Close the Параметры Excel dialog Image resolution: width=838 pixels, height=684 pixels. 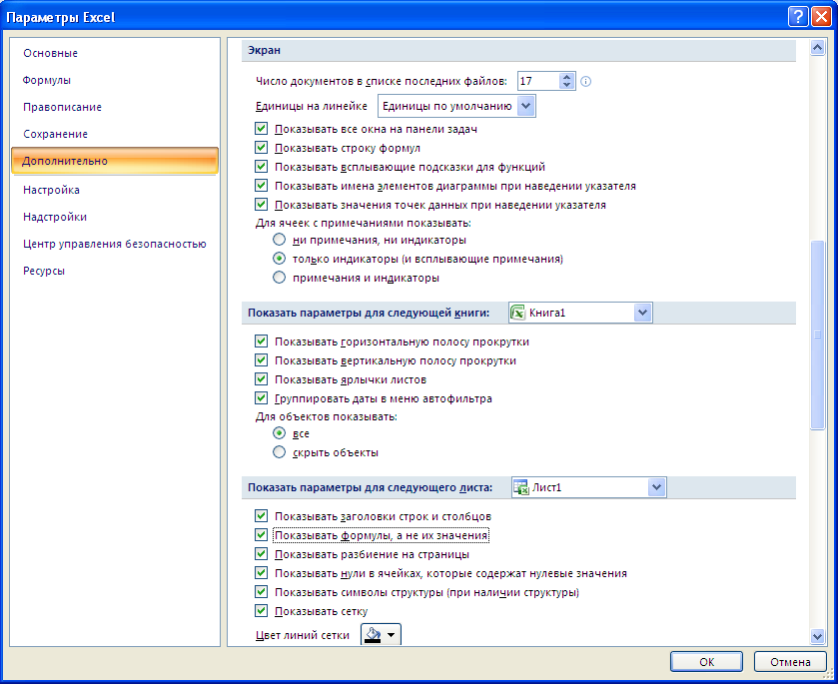(821, 17)
